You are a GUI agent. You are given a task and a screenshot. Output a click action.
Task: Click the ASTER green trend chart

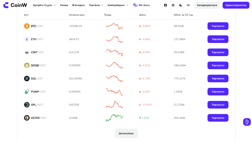pyautogui.click(x=114, y=118)
